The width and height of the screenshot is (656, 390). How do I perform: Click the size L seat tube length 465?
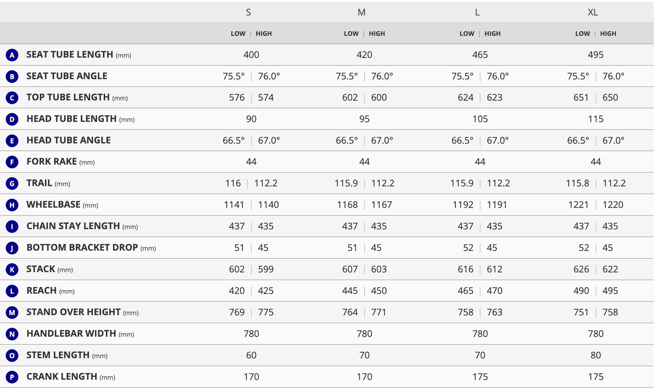point(480,55)
